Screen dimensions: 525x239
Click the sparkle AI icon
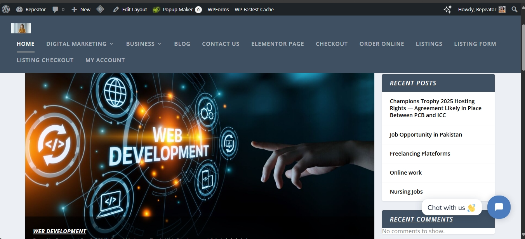(x=447, y=9)
